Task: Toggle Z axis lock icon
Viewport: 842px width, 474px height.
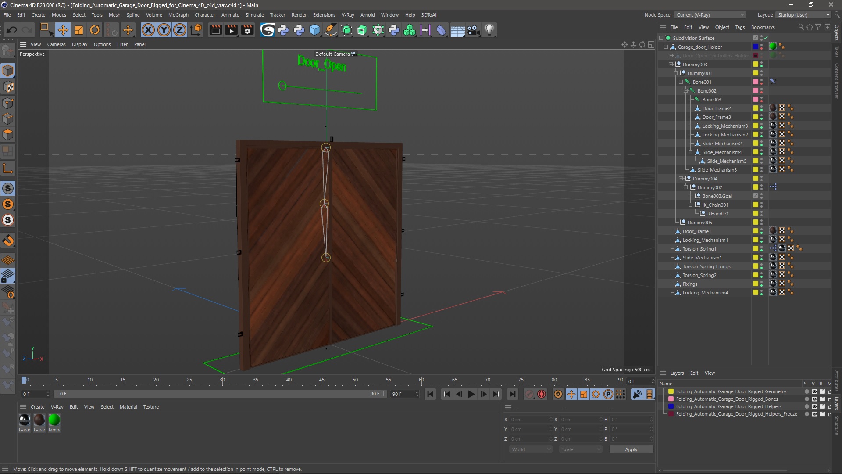Action: pos(180,30)
